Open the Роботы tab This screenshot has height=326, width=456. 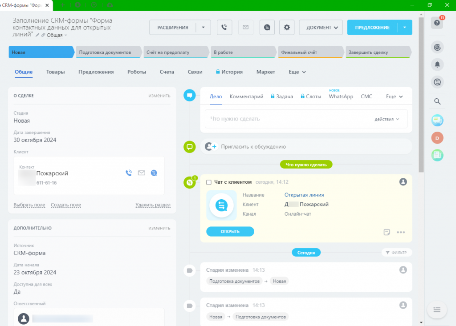[137, 72]
